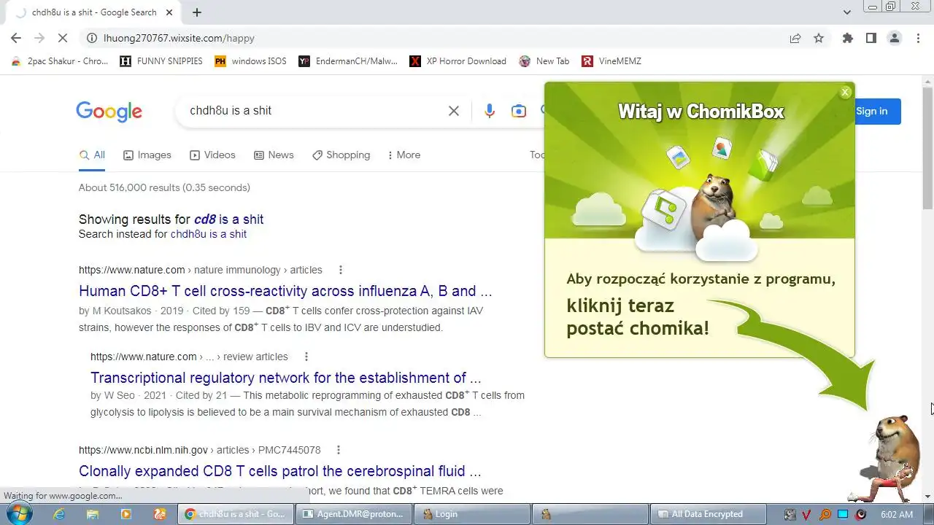The width and height of the screenshot is (934, 525).
Task: Click the orange magnifier tray icon
Action: coord(825,514)
